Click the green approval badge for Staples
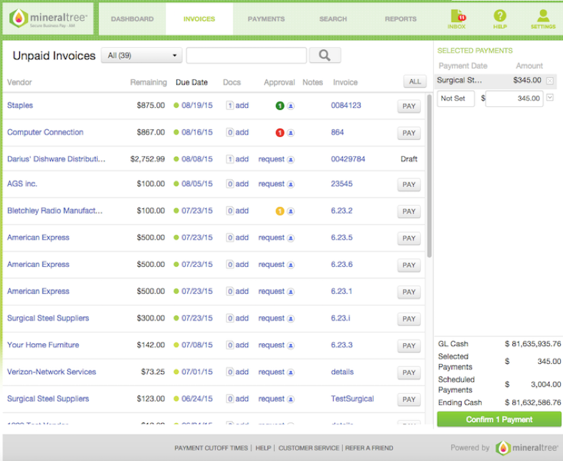Screen dimensions: 563x461 pyautogui.click(x=279, y=106)
